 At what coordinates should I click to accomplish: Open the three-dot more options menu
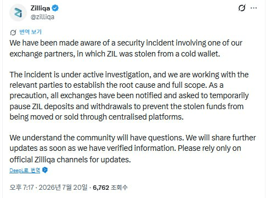point(253,8)
